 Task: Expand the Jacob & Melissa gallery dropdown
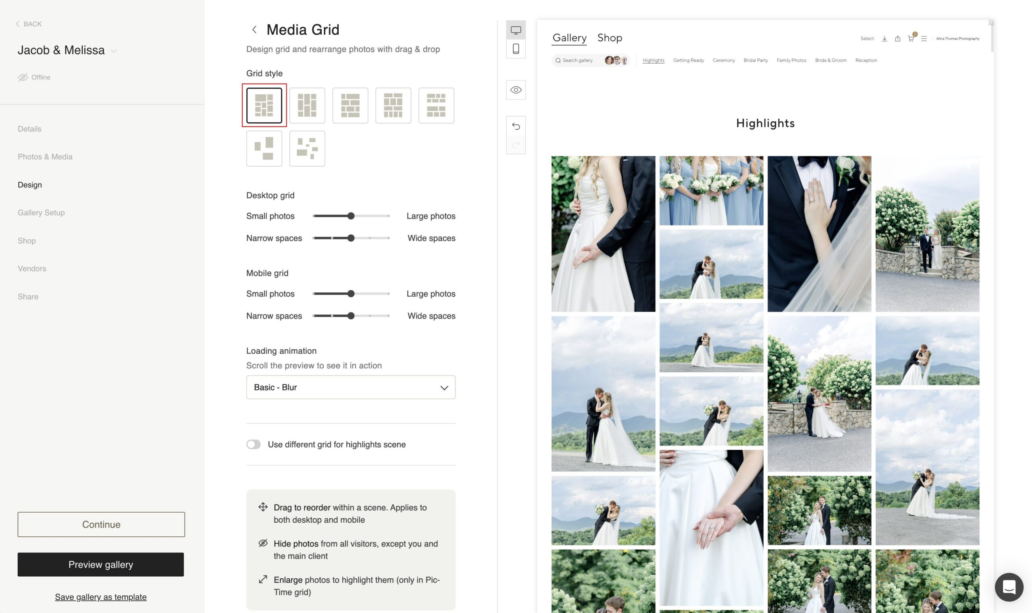pyautogui.click(x=114, y=51)
